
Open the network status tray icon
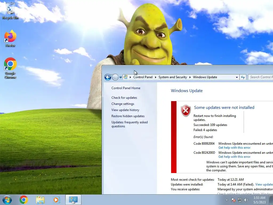(240, 200)
